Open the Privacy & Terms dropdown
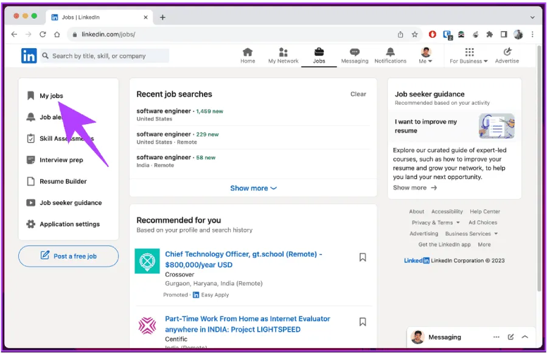The width and height of the screenshot is (547, 353). click(436, 223)
